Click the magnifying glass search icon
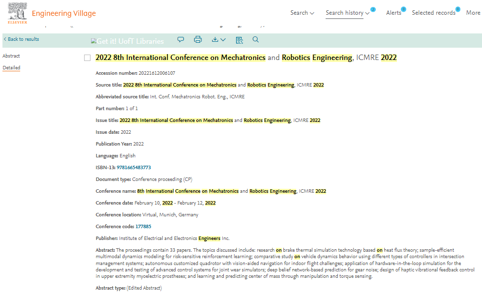Viewport: 482px width, 297px height. coord(255,40)
